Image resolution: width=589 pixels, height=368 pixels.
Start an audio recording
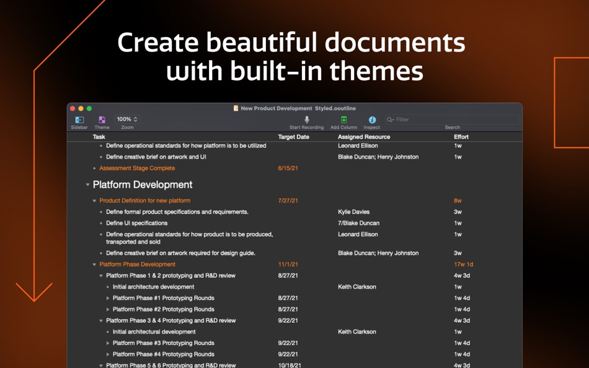[x=306, y=119]
